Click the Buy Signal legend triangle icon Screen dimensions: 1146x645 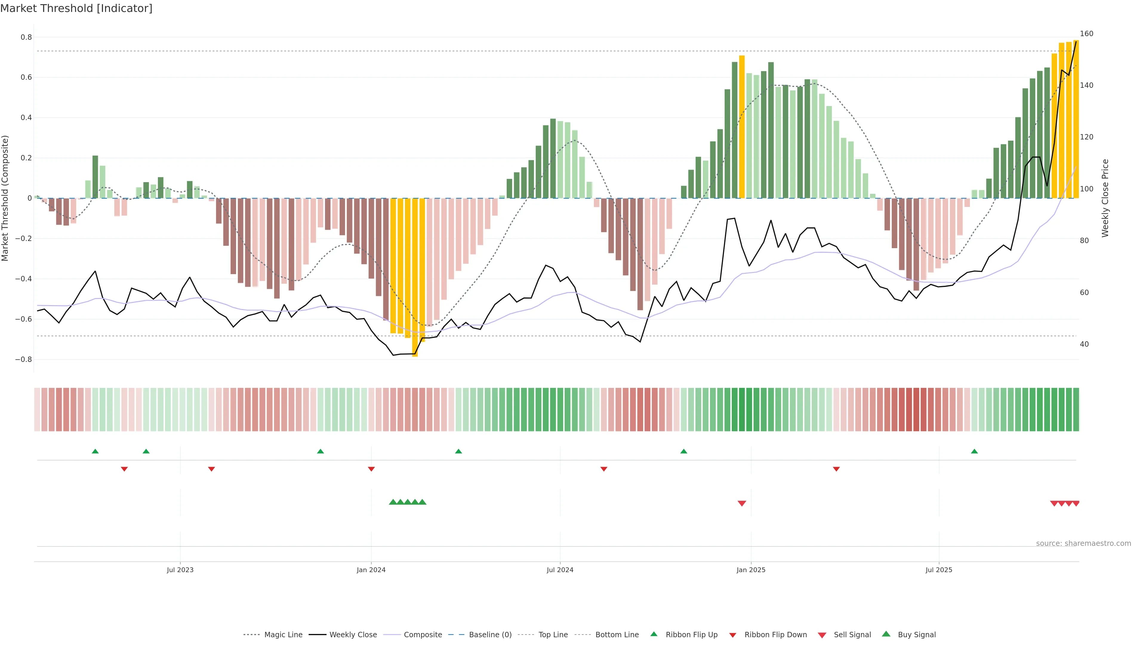[886, 634]
